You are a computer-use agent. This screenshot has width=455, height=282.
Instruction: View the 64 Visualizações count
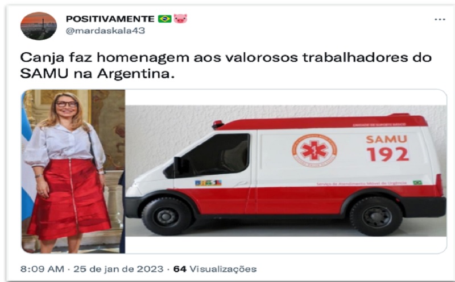tap(215, 269)
